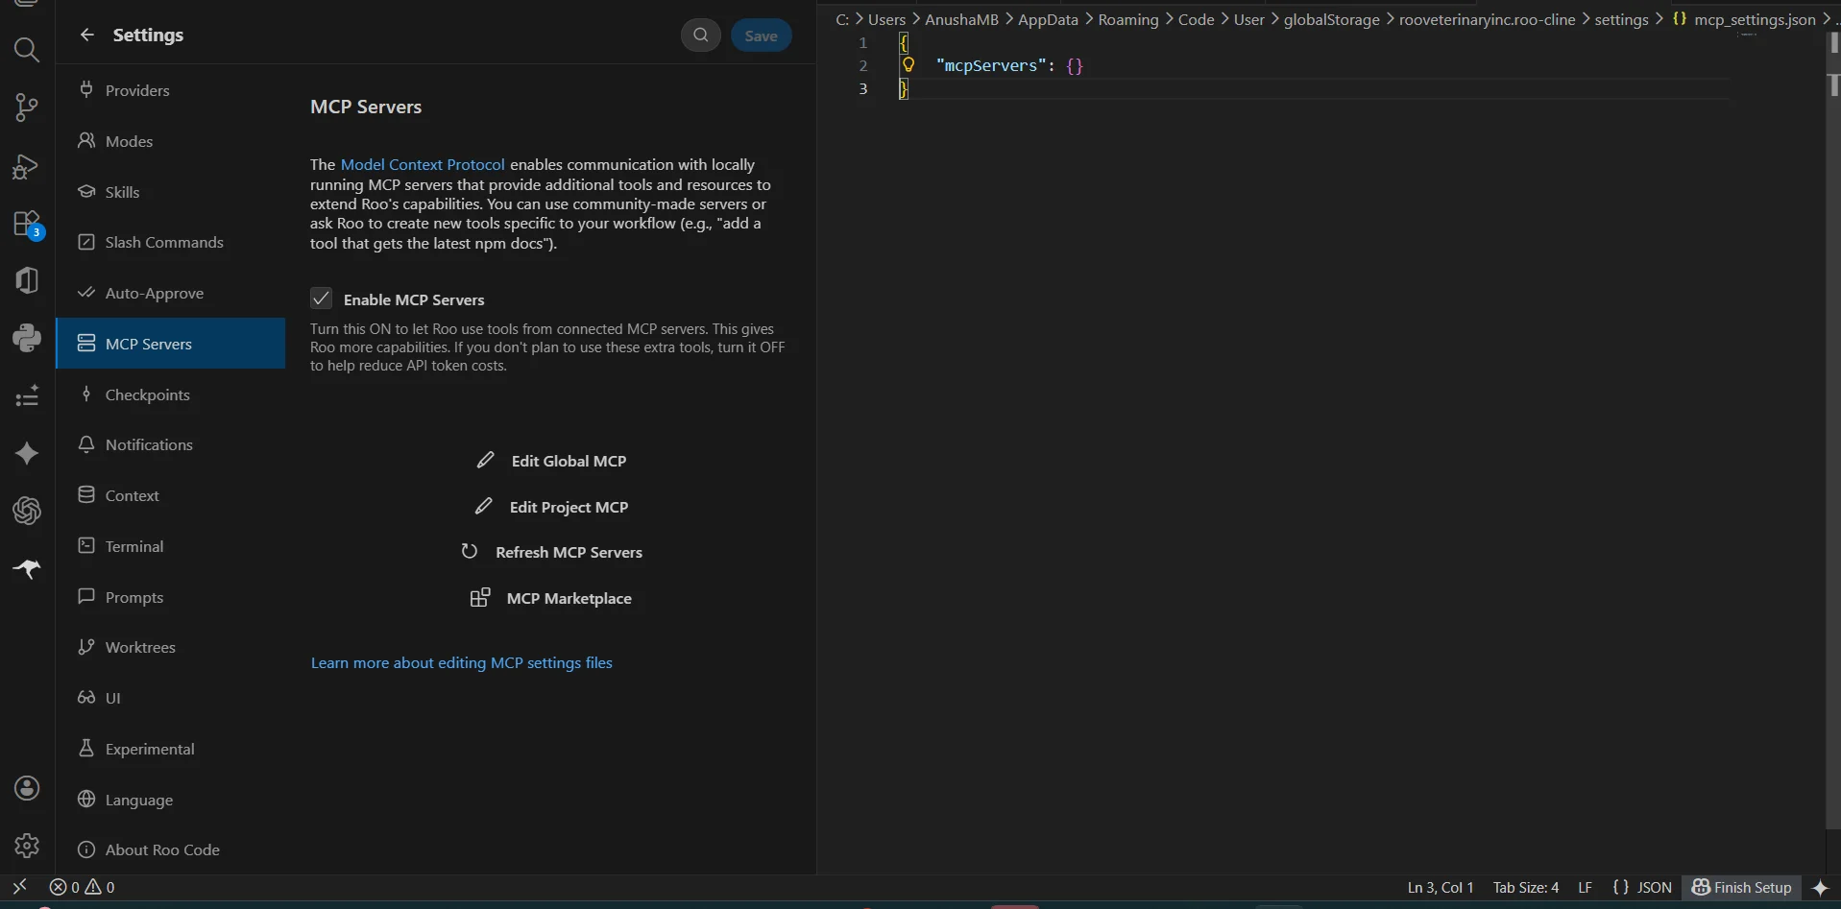Open Extensions view with badge
Viewport: 1841px width, 909px height.
pyautogui.click(x=27, y=225)
